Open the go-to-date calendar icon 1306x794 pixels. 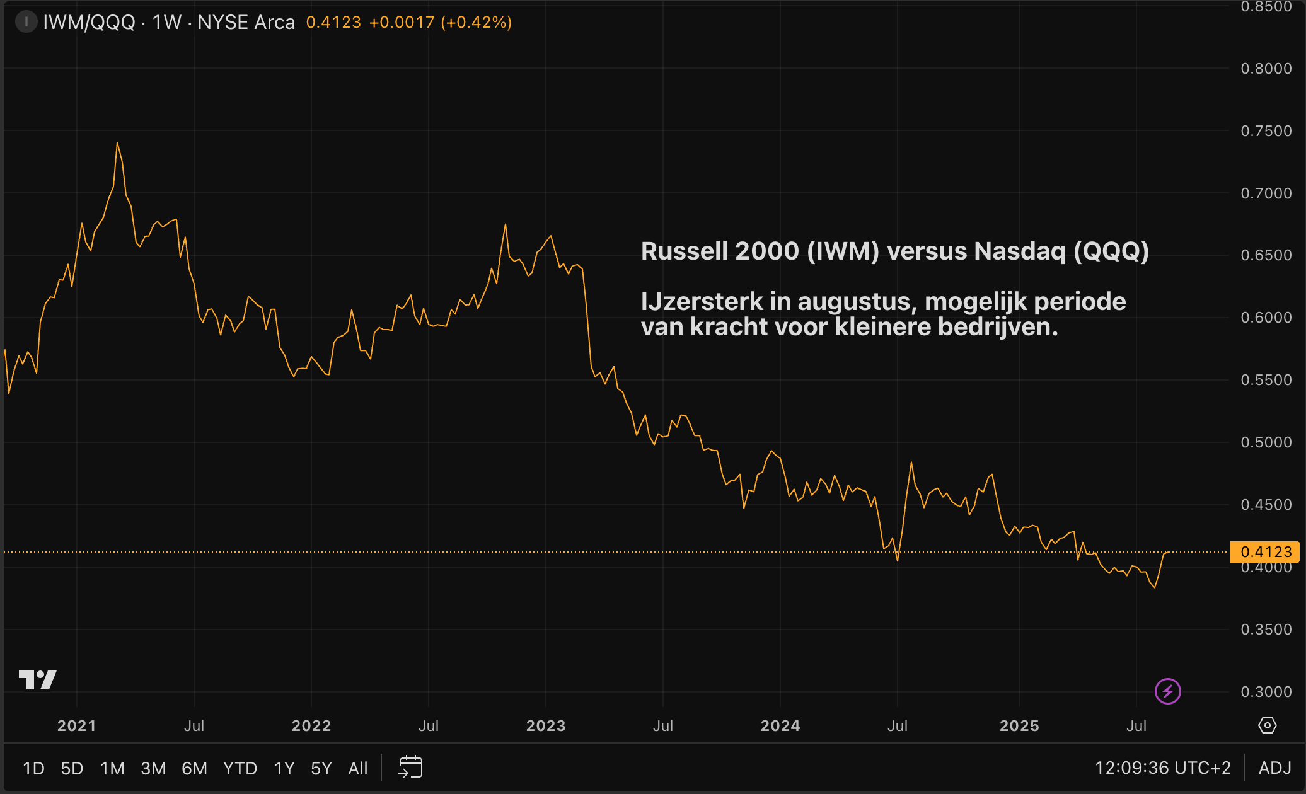click(x=410, y=768)
